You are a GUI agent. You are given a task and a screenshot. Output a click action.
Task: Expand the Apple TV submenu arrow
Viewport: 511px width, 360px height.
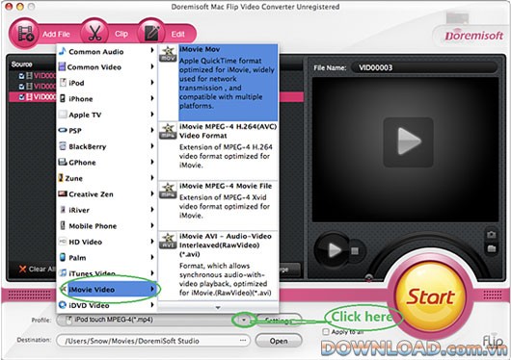click(152, 114)
